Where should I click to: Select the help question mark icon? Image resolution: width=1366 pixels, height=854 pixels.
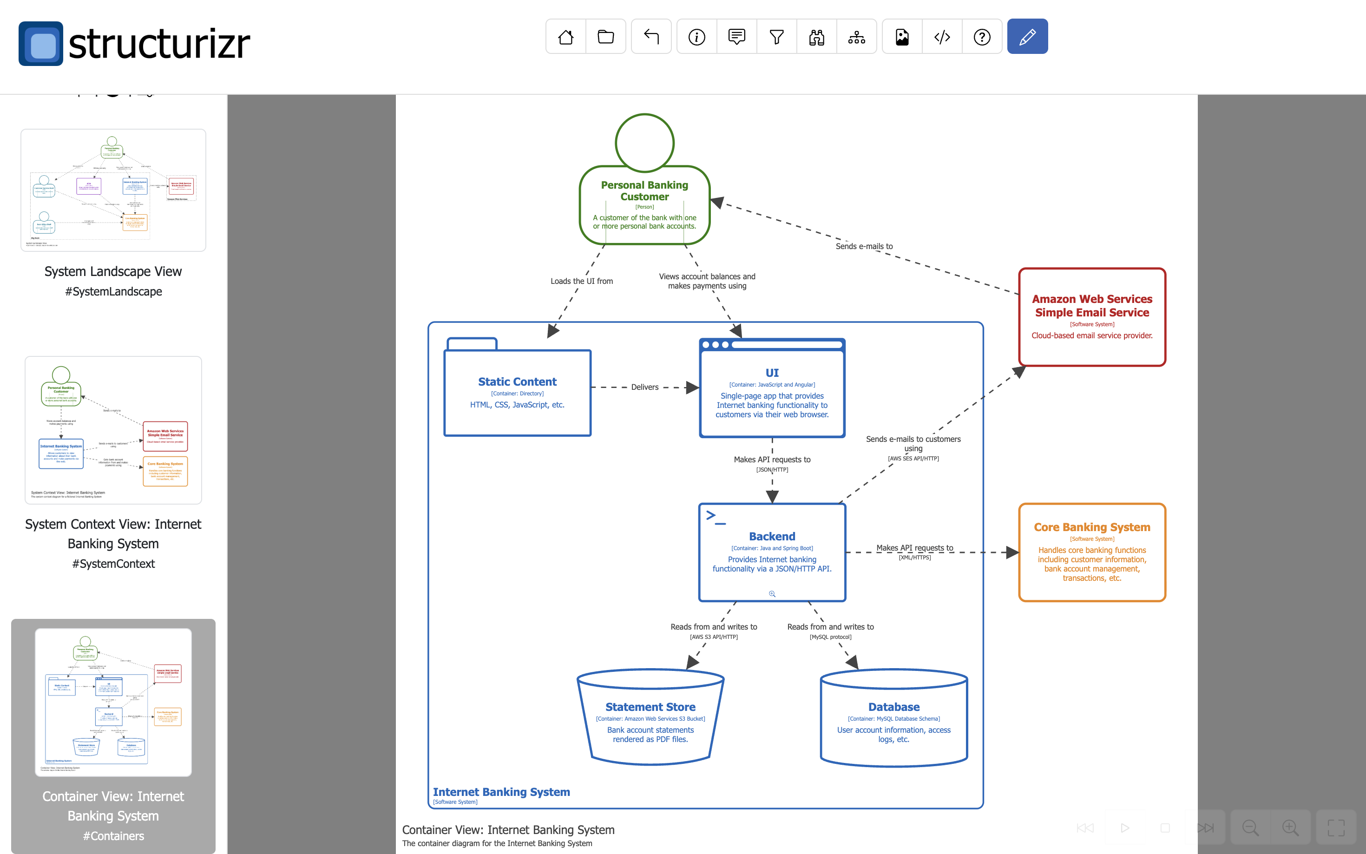(982, 37)
